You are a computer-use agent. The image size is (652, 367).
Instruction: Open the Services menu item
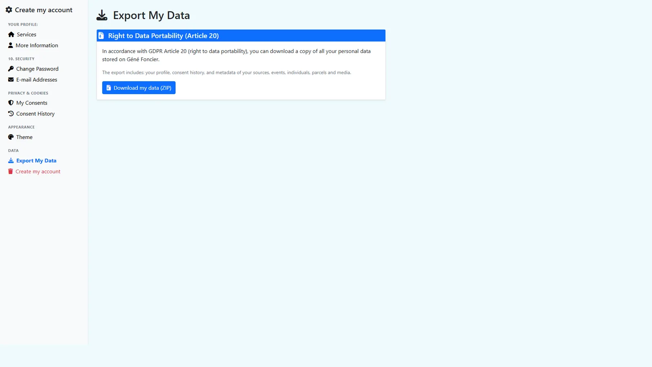[26, 35]
